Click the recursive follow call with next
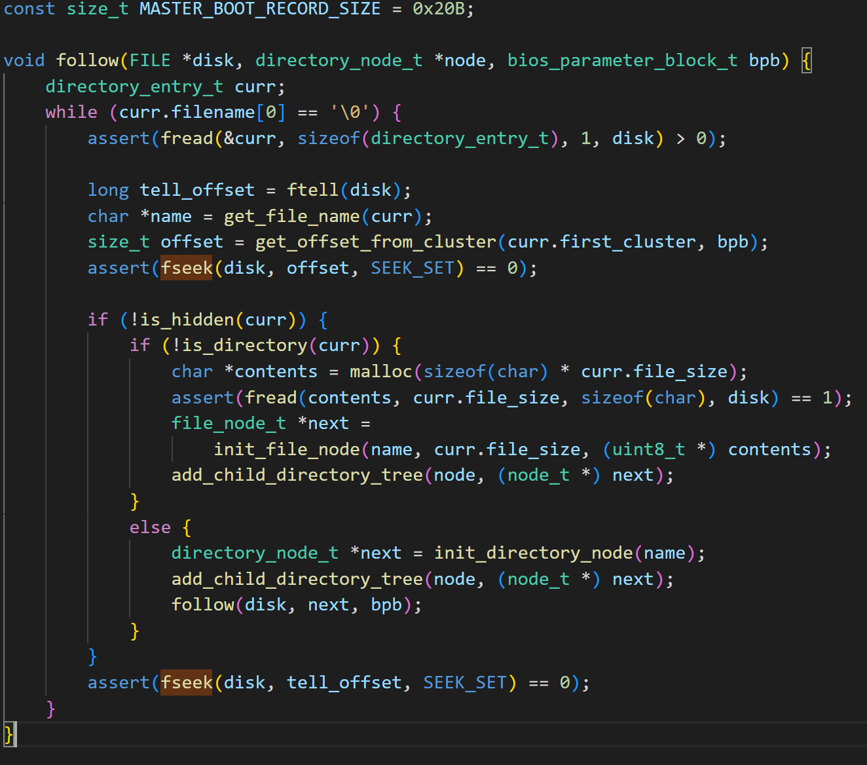 click(202, 605)
